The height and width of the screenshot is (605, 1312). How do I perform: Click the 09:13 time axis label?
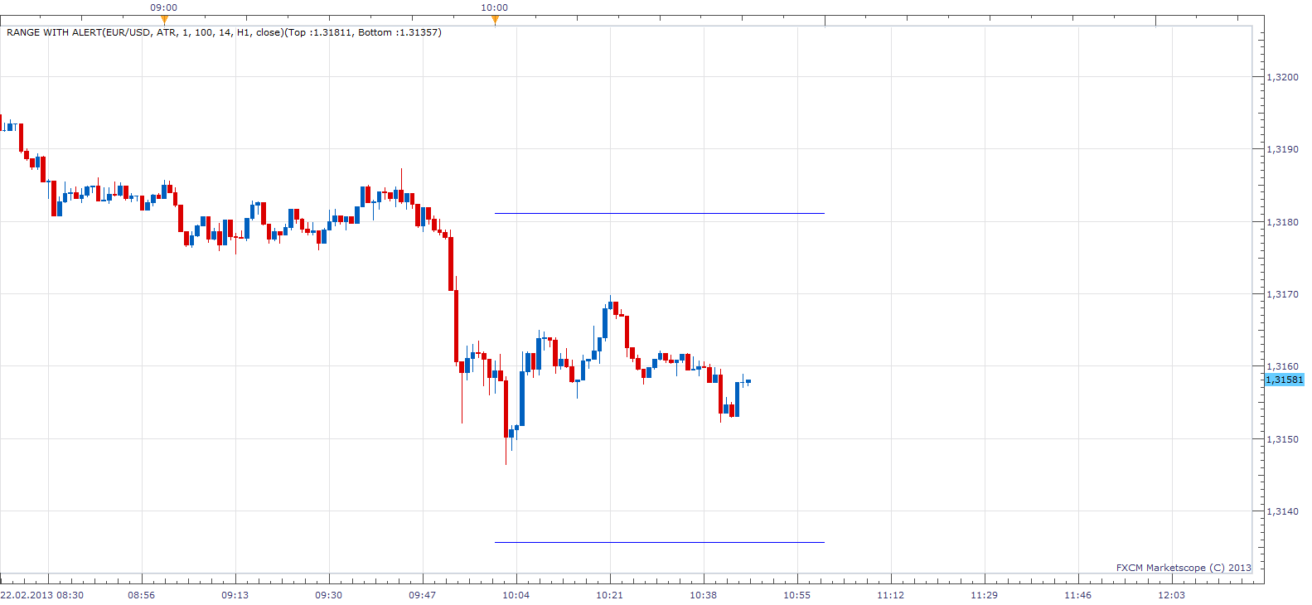pyautogui.click(x=235, y=595)
